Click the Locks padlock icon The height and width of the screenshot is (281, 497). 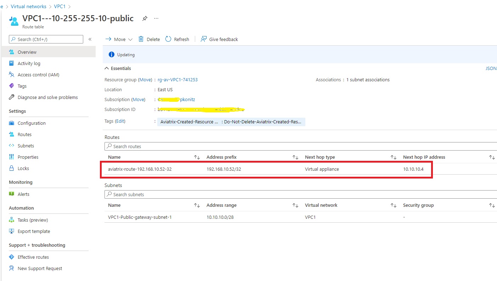click(x=12, y=168)
